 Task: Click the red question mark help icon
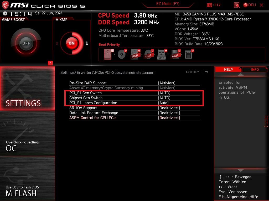(50, 63)
